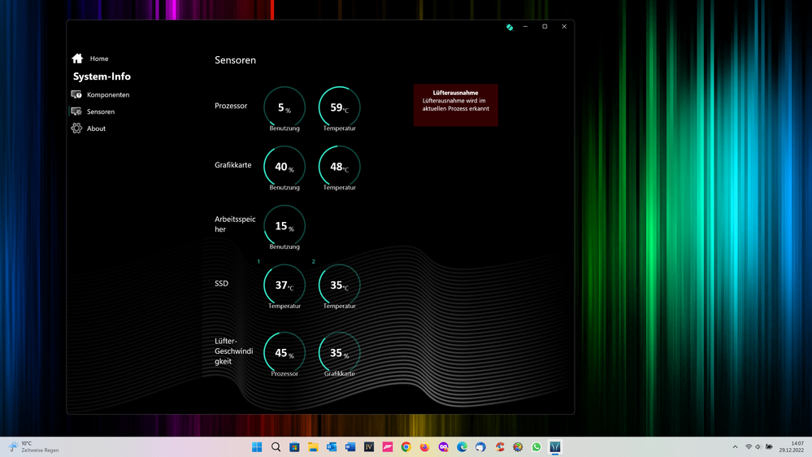Open the weather widget showing 10°C
This screenshot has height=457, width=812.
[x=33, y=447]
